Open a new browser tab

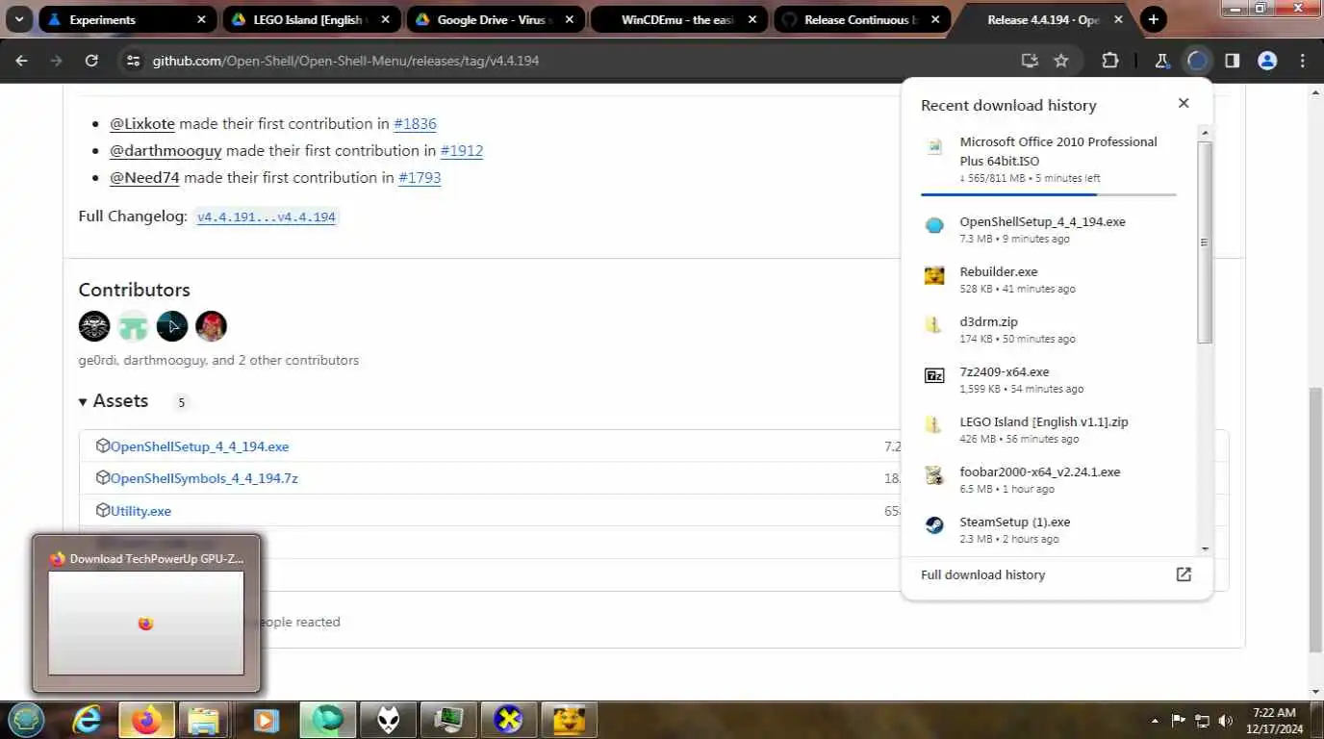click(1153, 19)
